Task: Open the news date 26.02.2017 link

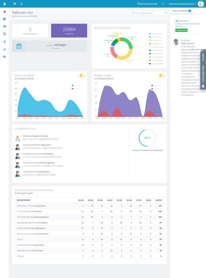Action: coord(185,40)
